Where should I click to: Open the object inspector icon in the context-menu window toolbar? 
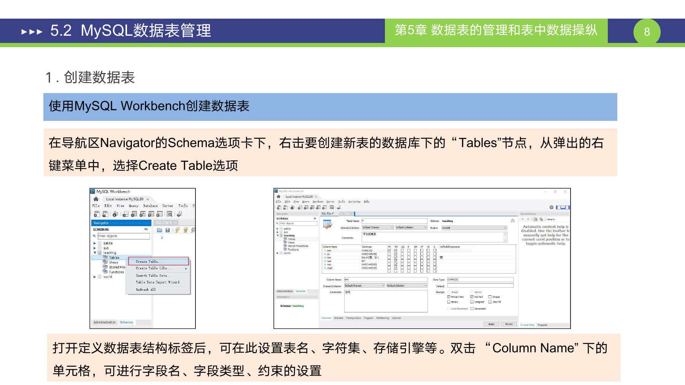(115, 214)
